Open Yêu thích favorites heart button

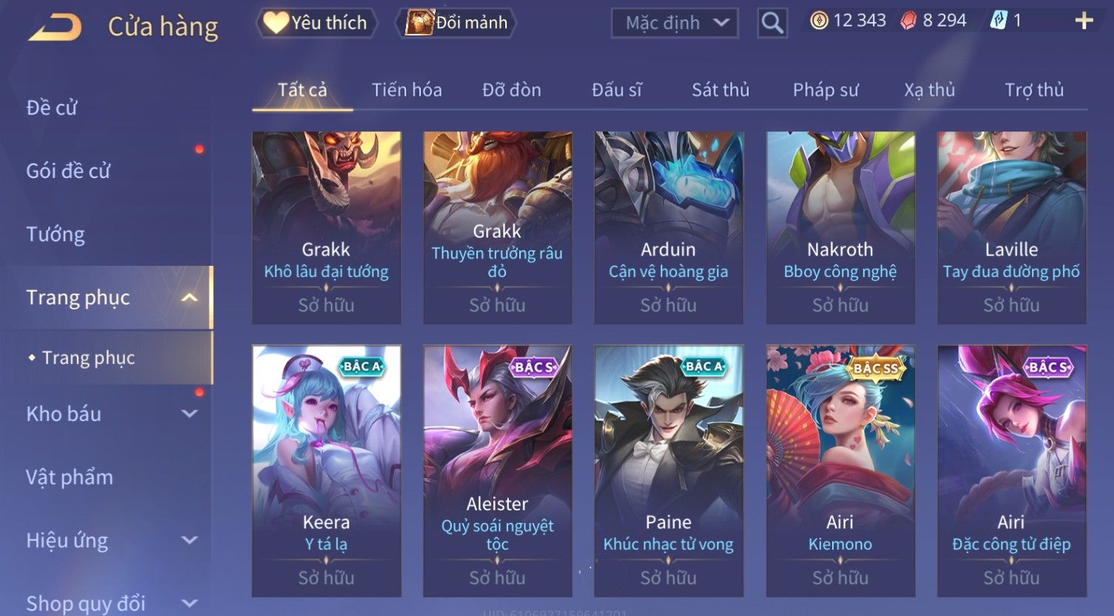tap(316, 23)
